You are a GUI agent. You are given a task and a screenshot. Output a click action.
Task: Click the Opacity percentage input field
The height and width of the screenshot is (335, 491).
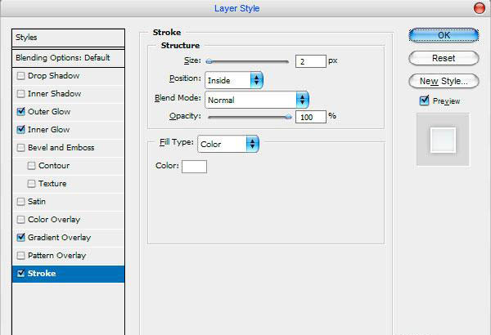pyautogui.click(x=311, y=117)
